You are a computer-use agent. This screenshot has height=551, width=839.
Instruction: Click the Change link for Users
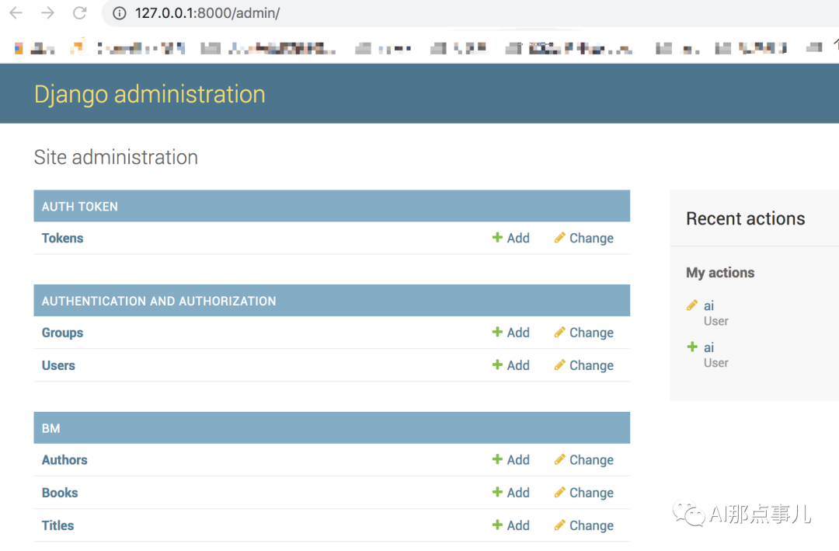(591, 366)
